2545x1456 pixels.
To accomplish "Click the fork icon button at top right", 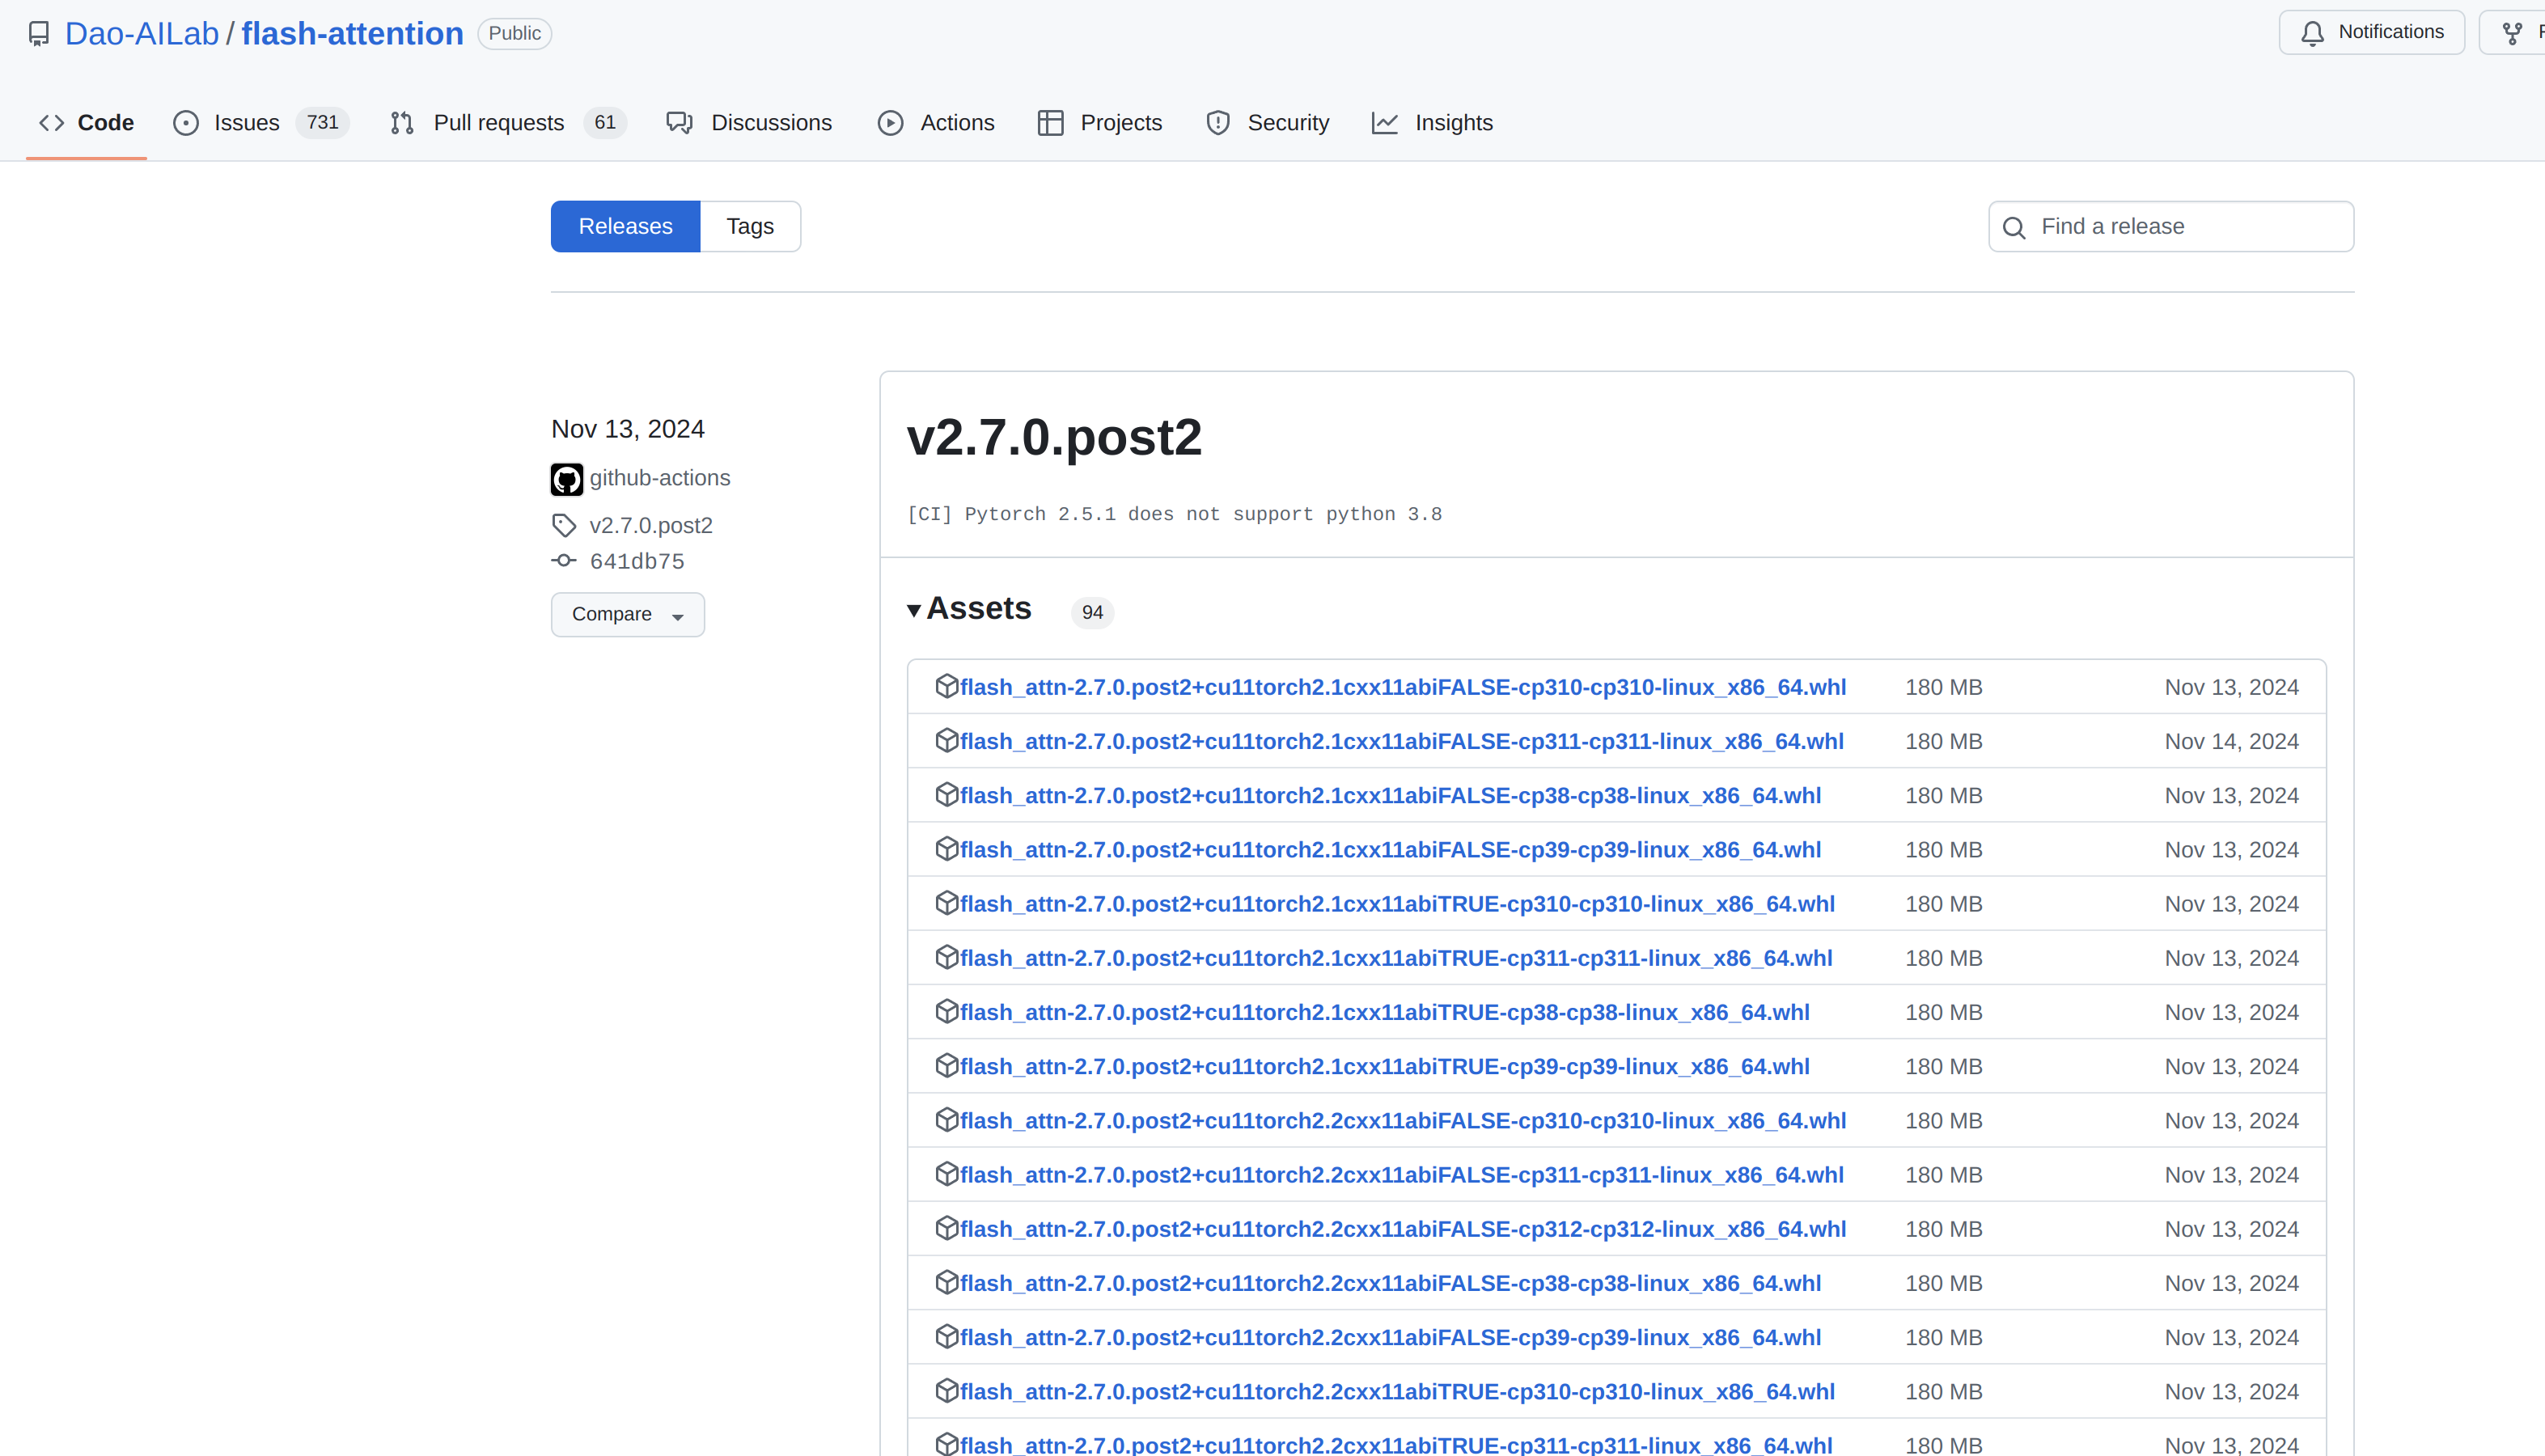I will tap(2512, 33).
